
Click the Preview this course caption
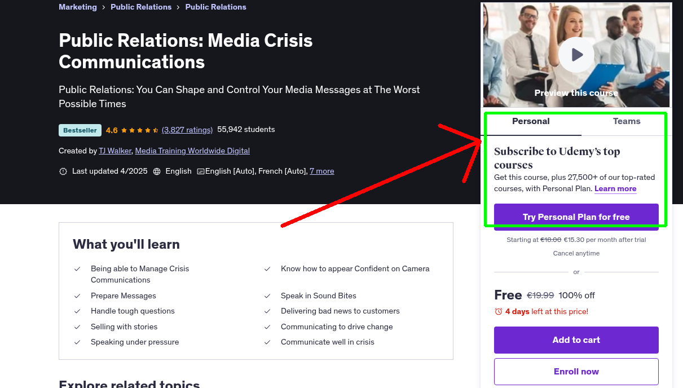(x=576, y=93)
